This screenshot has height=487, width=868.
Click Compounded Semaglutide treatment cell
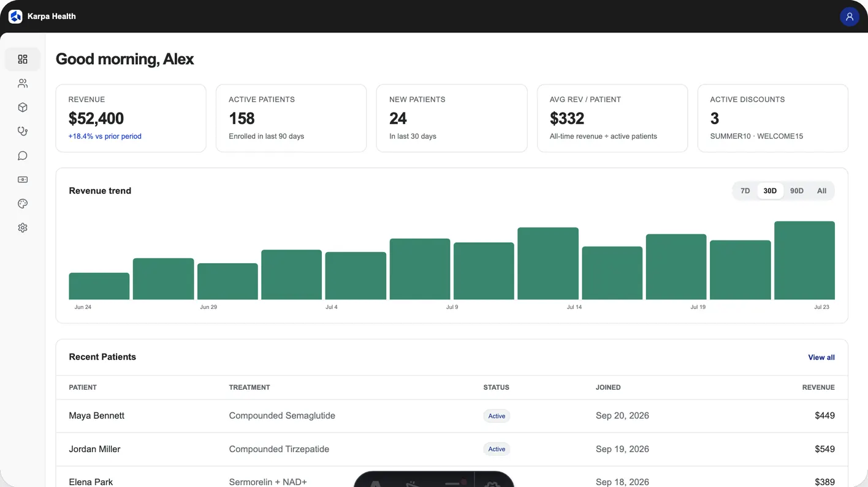point(282,415)
